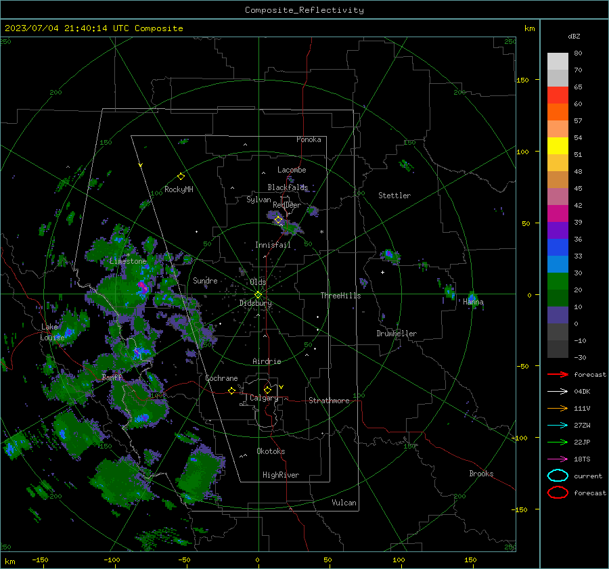Click the HighRiver label
The width and height of the screenshot is (609, 569).
(281, 475)
